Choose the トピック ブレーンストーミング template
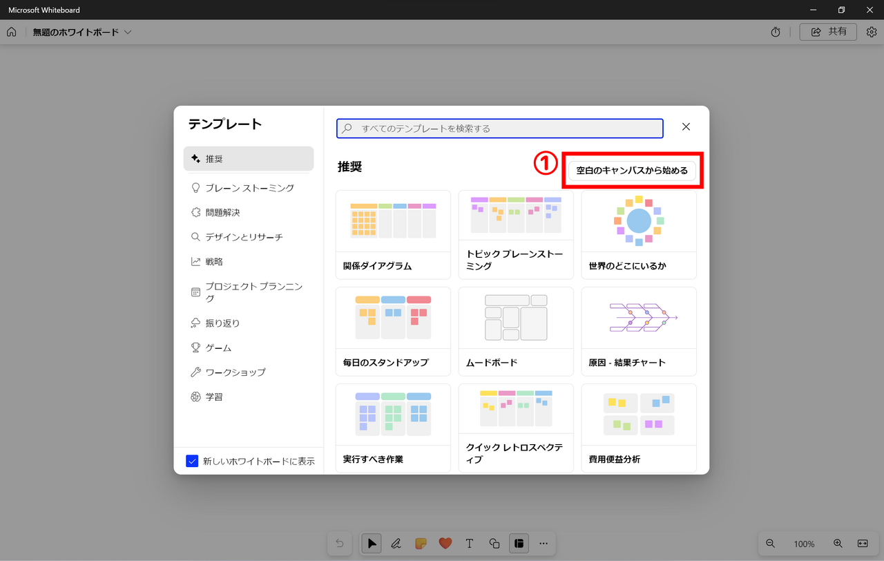 pyautogui.click(x=516, y=235)
